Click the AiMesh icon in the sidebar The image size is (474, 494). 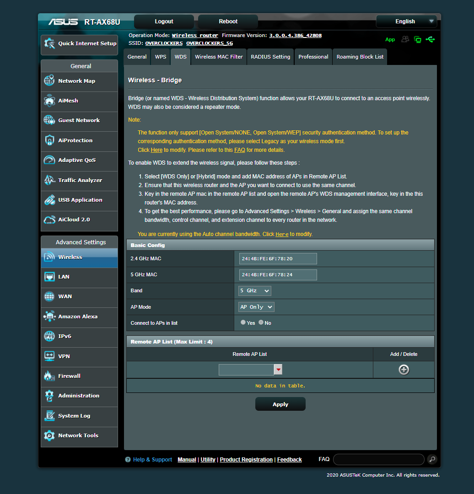pos(49,100)
